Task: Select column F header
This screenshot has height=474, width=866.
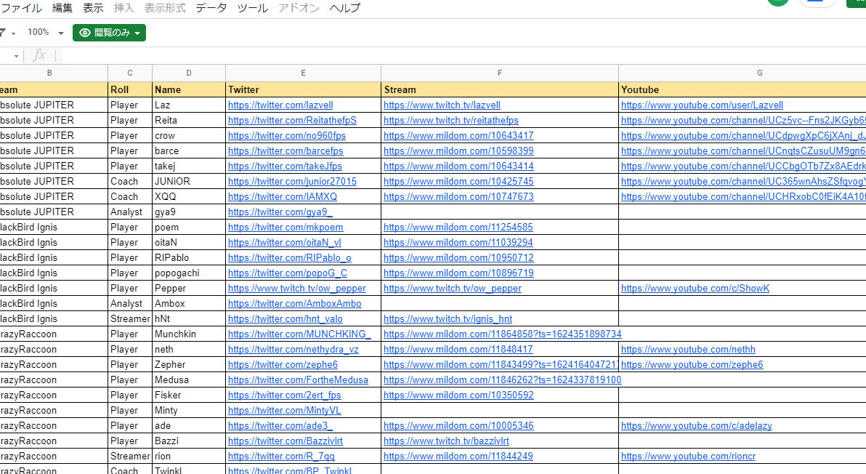Action: click(500, 73)
